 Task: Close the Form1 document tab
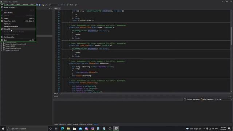(60, 8)
